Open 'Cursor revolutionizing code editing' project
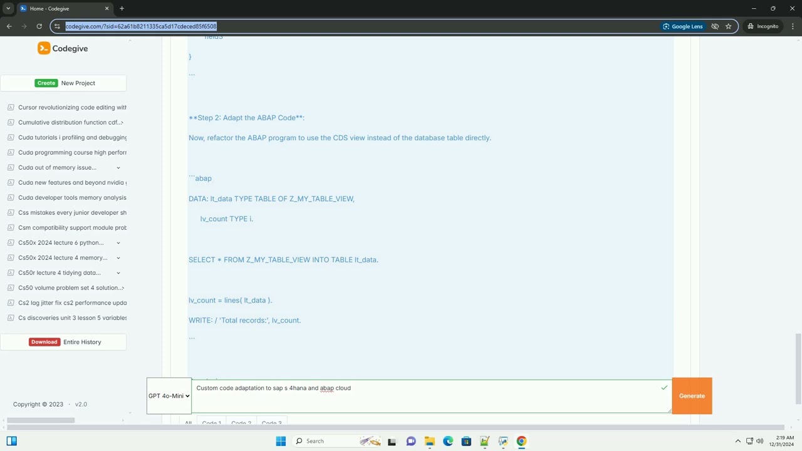This screenshot has width=802, height=451. [x=72, y=107]
